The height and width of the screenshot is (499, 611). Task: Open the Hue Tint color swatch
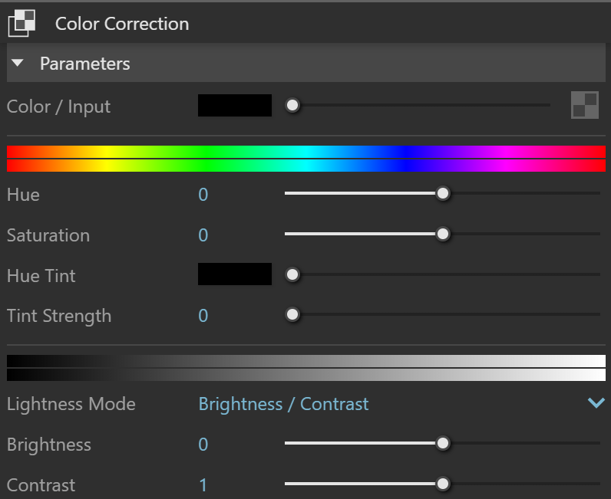(x=235, y=274)
